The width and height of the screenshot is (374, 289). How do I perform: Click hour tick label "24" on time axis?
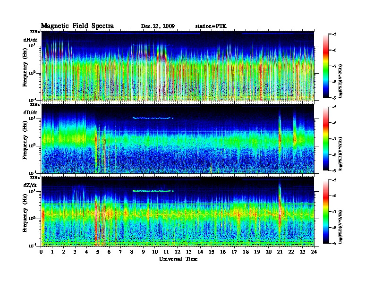(x=314, y=252)
